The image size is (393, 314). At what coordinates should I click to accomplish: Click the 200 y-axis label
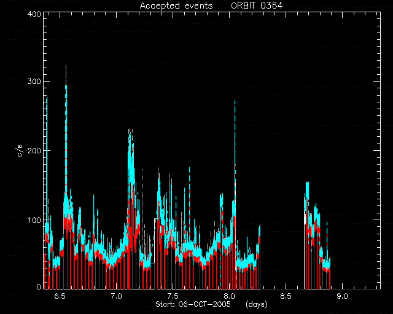(x=34, y=151)
